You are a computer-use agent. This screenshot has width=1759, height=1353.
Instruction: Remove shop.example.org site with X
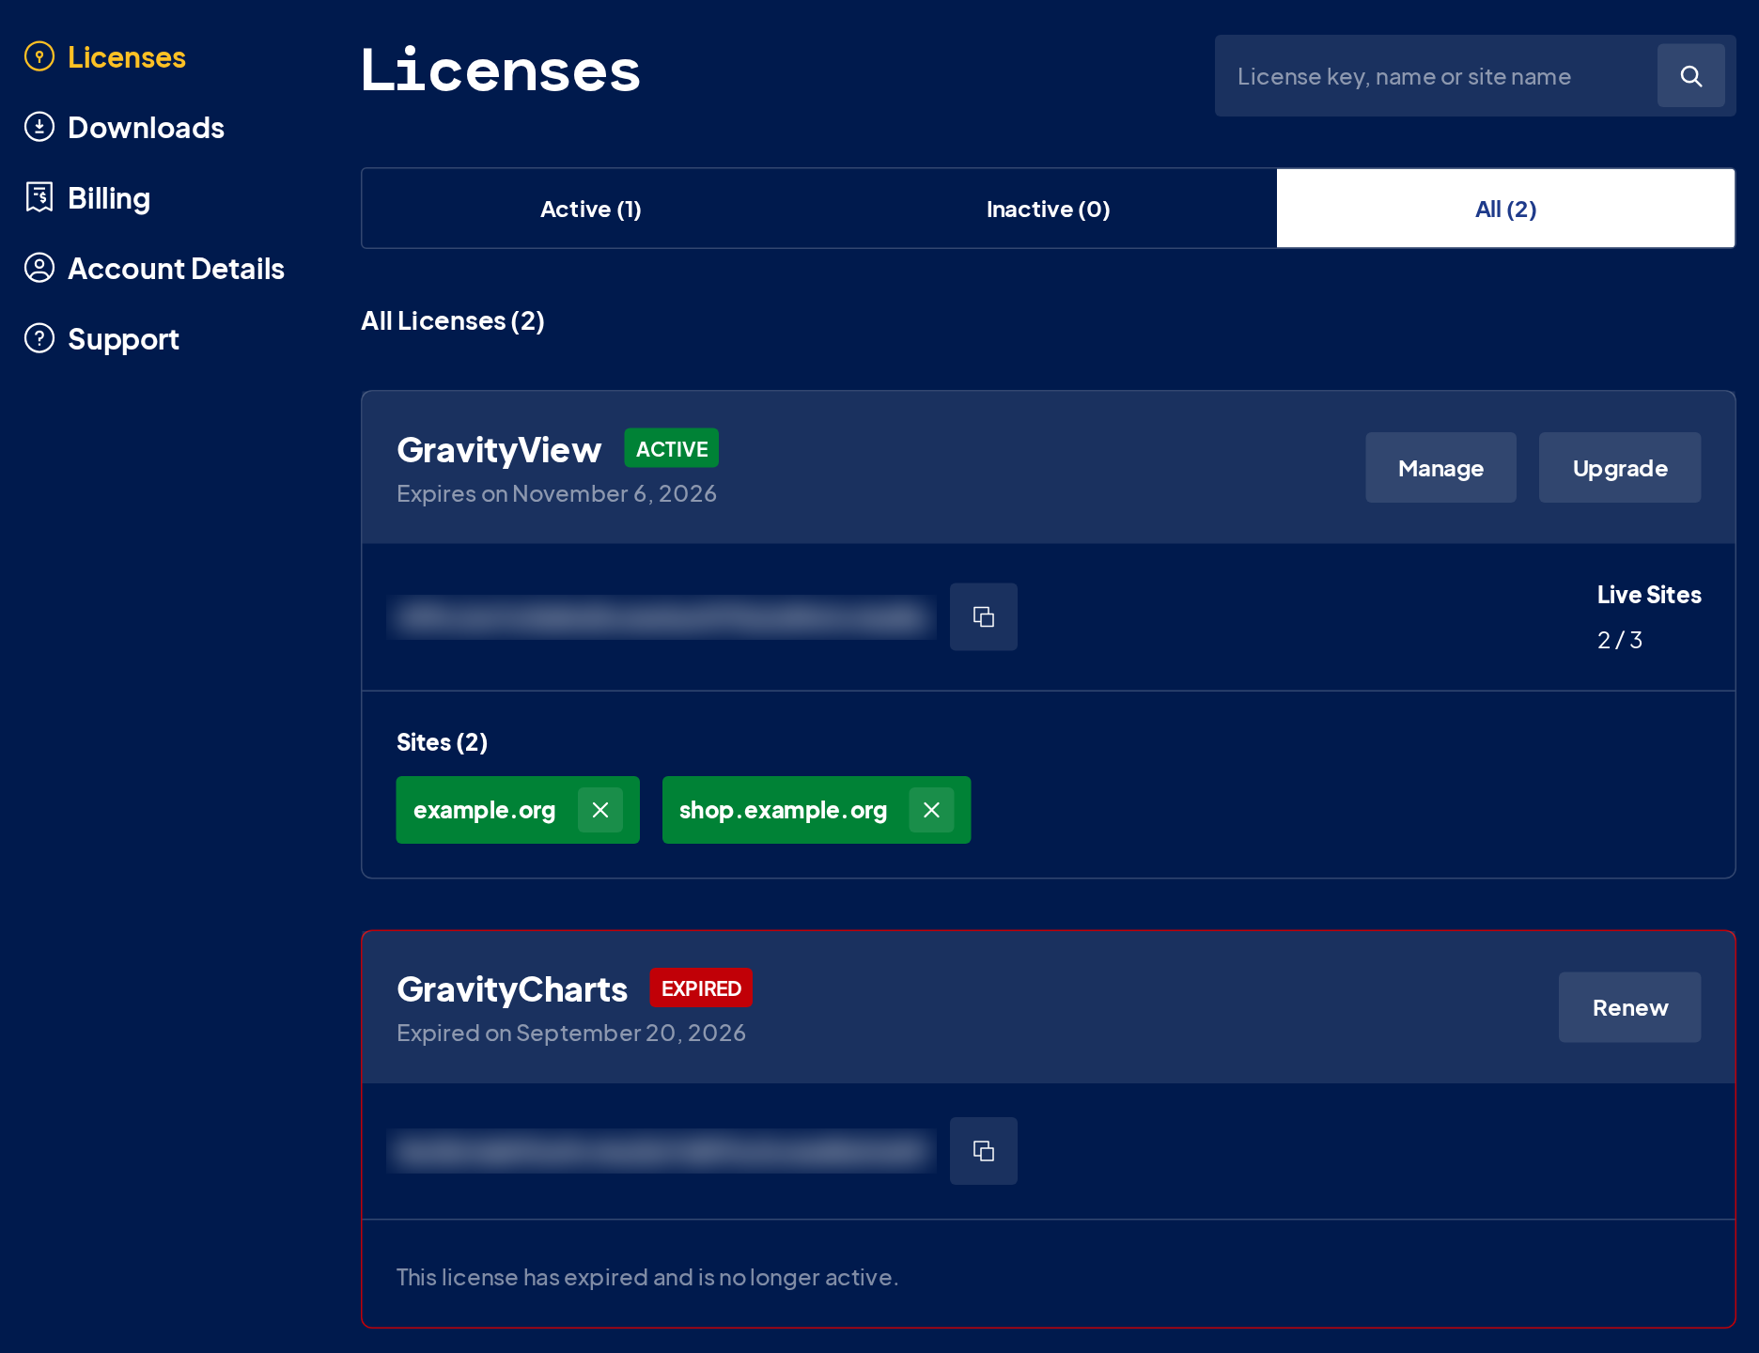click(x=931, y=810)
